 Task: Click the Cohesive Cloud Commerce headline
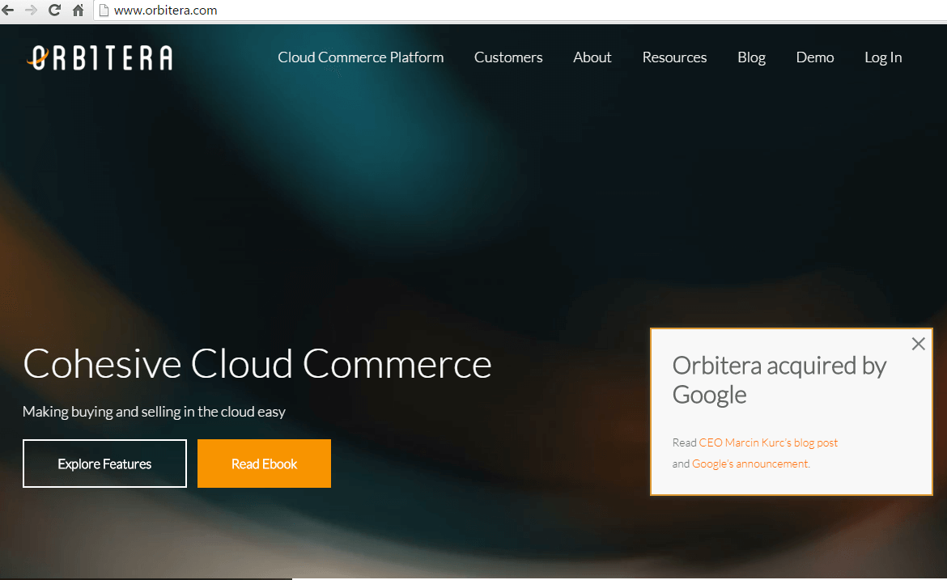257,364
